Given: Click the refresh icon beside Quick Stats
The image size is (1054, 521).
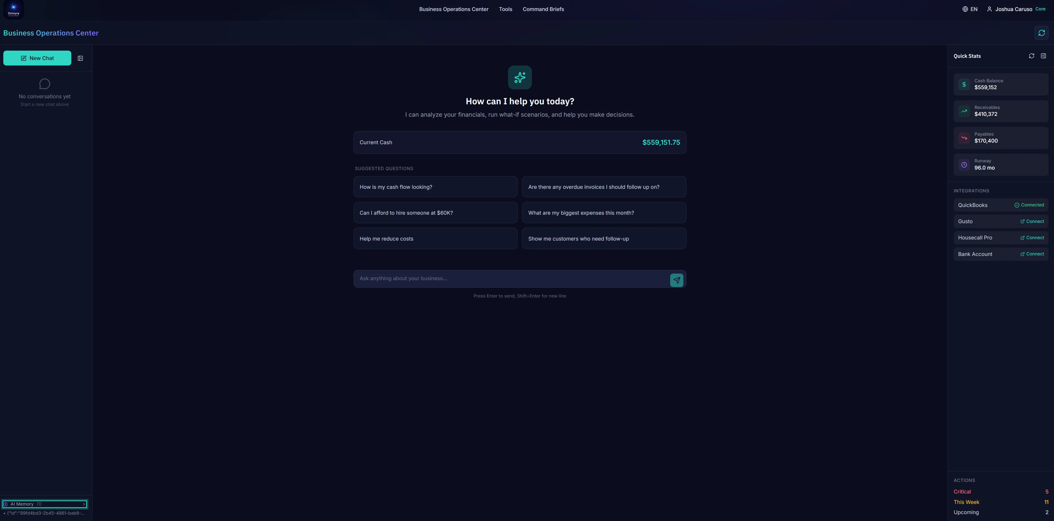Looking at the screenshot, I should (1031, 56).
